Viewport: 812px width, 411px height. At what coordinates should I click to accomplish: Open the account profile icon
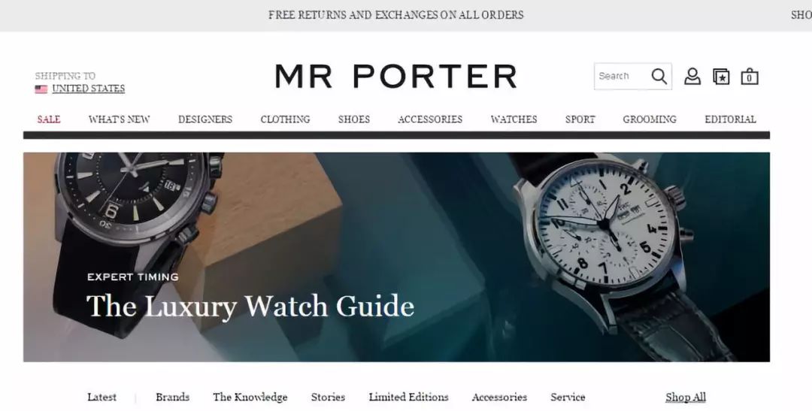pyautogui.click(x=692, y=76)
